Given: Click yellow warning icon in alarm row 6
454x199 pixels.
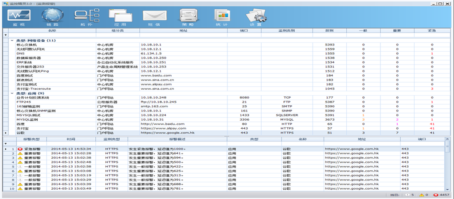Looking at the screenshot, I should click(20, 171).
